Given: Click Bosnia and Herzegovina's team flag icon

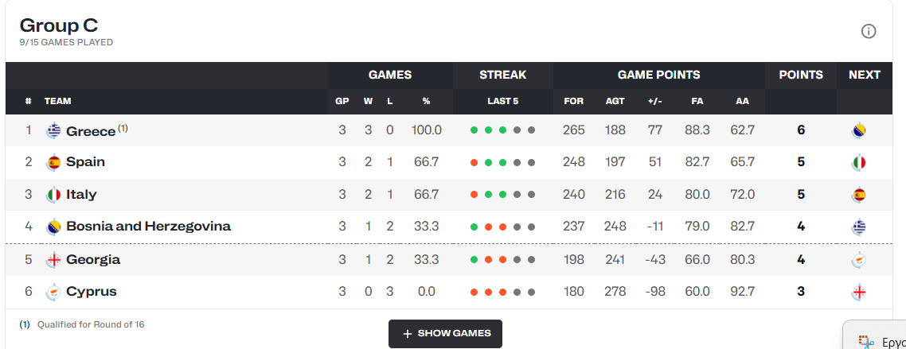Looking at the screenshot, I should pyautogui.click(x=53, y=226).
